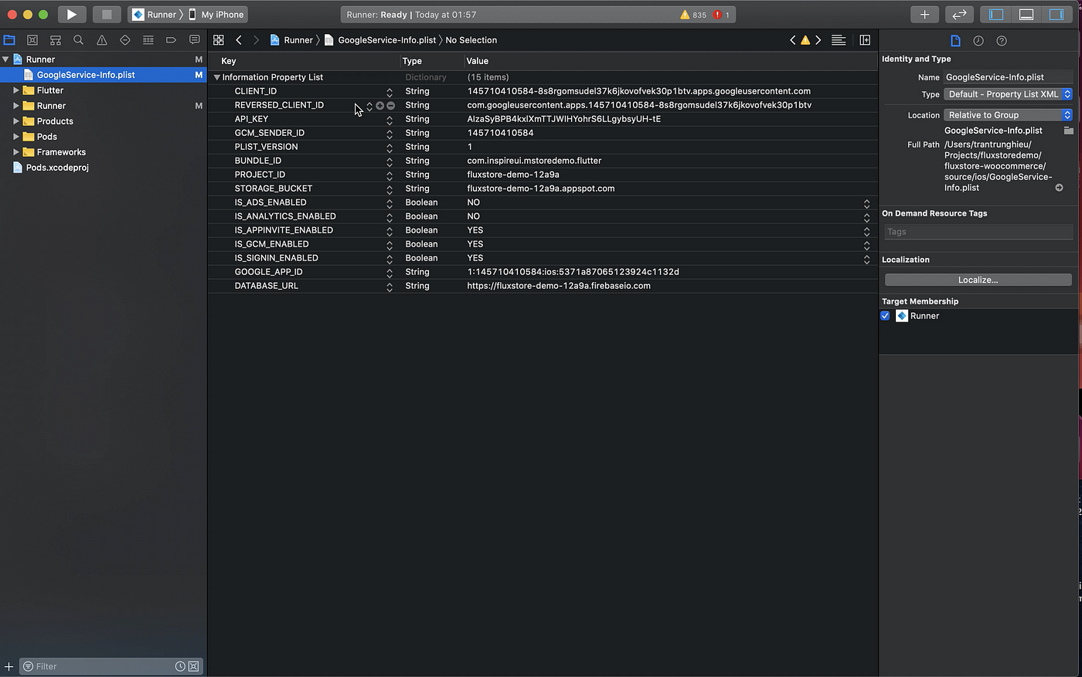
Task: Hide the right inspector panel
Action: [x=1056, y=14]
